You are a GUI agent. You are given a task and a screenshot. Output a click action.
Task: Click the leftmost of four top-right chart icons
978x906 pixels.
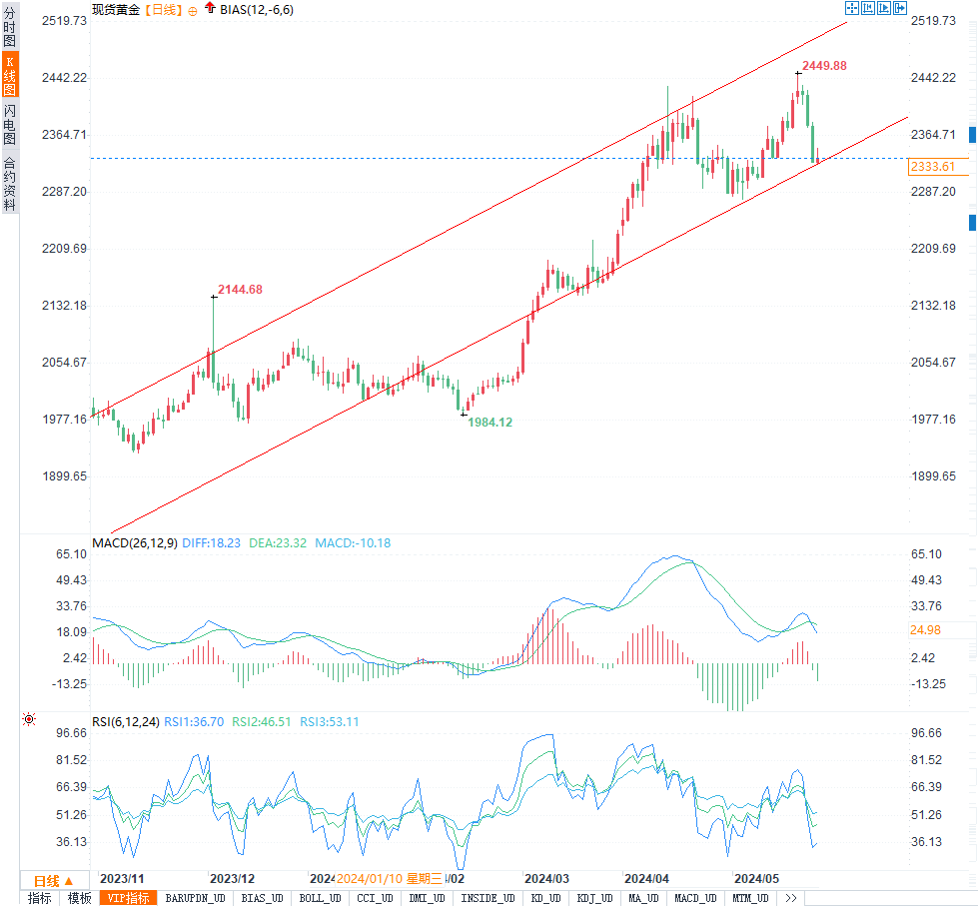pyautogui.click(x=852, y=8)
